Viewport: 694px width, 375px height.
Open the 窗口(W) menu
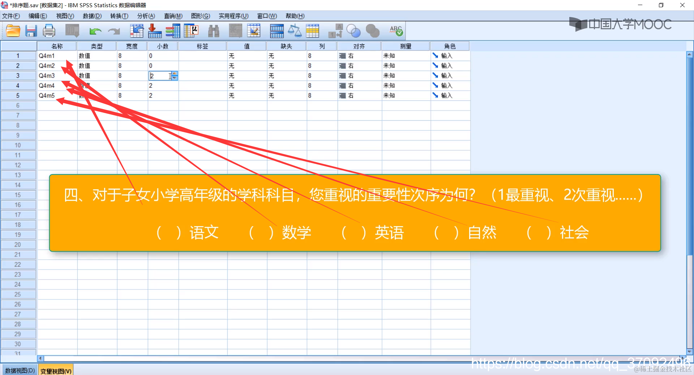267,16
